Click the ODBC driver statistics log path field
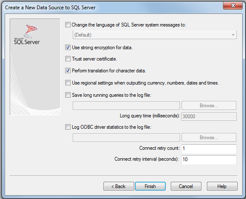 click(x=126, y=138)
